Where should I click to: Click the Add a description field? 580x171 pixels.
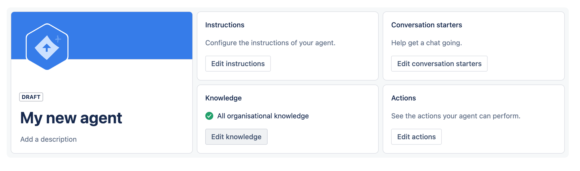pos(48,139)
